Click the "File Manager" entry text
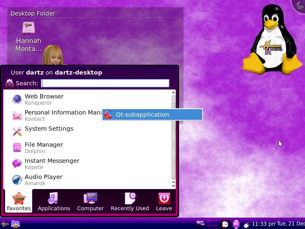The height and width of the screenshot is (229, 305). point(44,145)
